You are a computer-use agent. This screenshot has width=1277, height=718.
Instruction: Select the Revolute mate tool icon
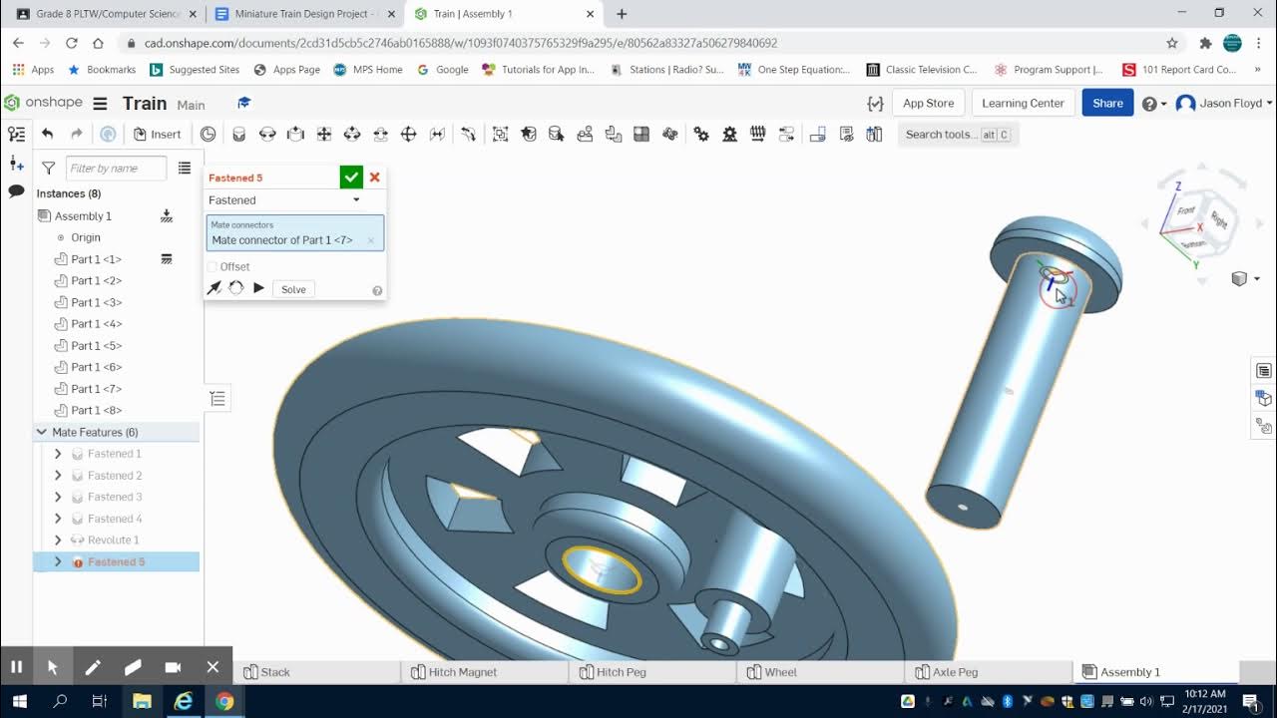click(x=266, y=134)
